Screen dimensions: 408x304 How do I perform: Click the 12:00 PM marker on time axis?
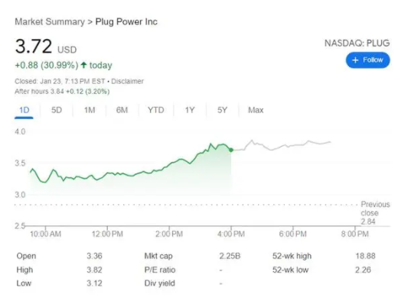click(x=107, y=234)
